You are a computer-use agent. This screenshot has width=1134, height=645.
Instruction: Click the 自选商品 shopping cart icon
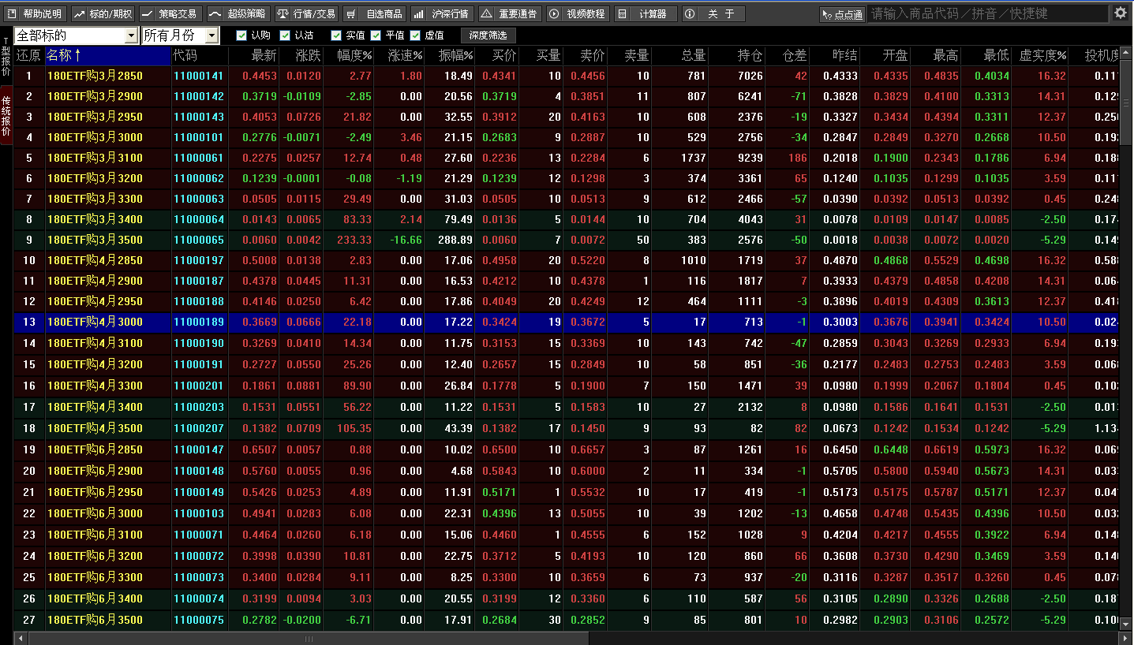351,14
